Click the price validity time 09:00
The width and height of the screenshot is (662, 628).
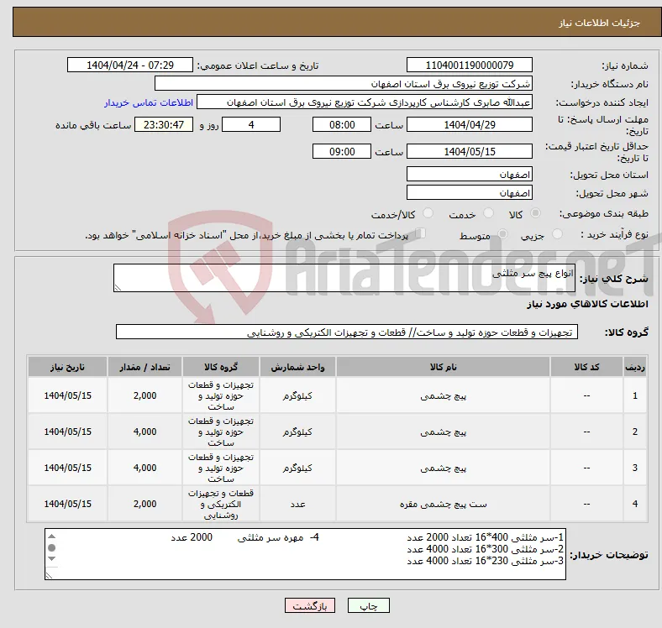tap(342, 151)
